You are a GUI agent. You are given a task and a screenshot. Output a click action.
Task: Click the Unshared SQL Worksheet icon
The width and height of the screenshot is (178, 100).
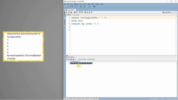click(x=85, y=12)
